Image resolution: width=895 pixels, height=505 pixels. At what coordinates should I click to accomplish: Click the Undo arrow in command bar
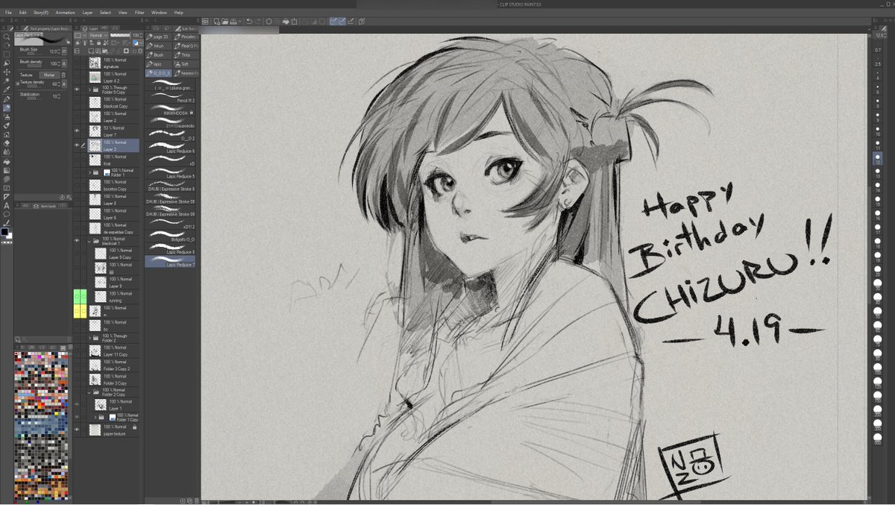point(249,22)
